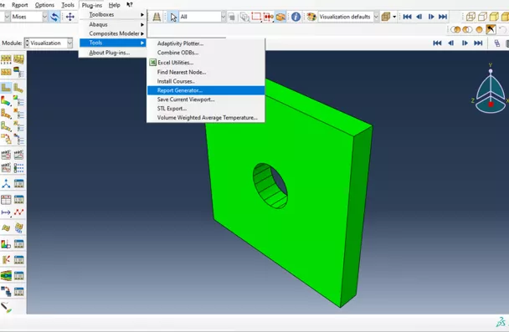Image resolution: width=509 pixels, height=332 pixels.
Task: Expand Composites Modeler submenu
Action: (x=113, y=33)
